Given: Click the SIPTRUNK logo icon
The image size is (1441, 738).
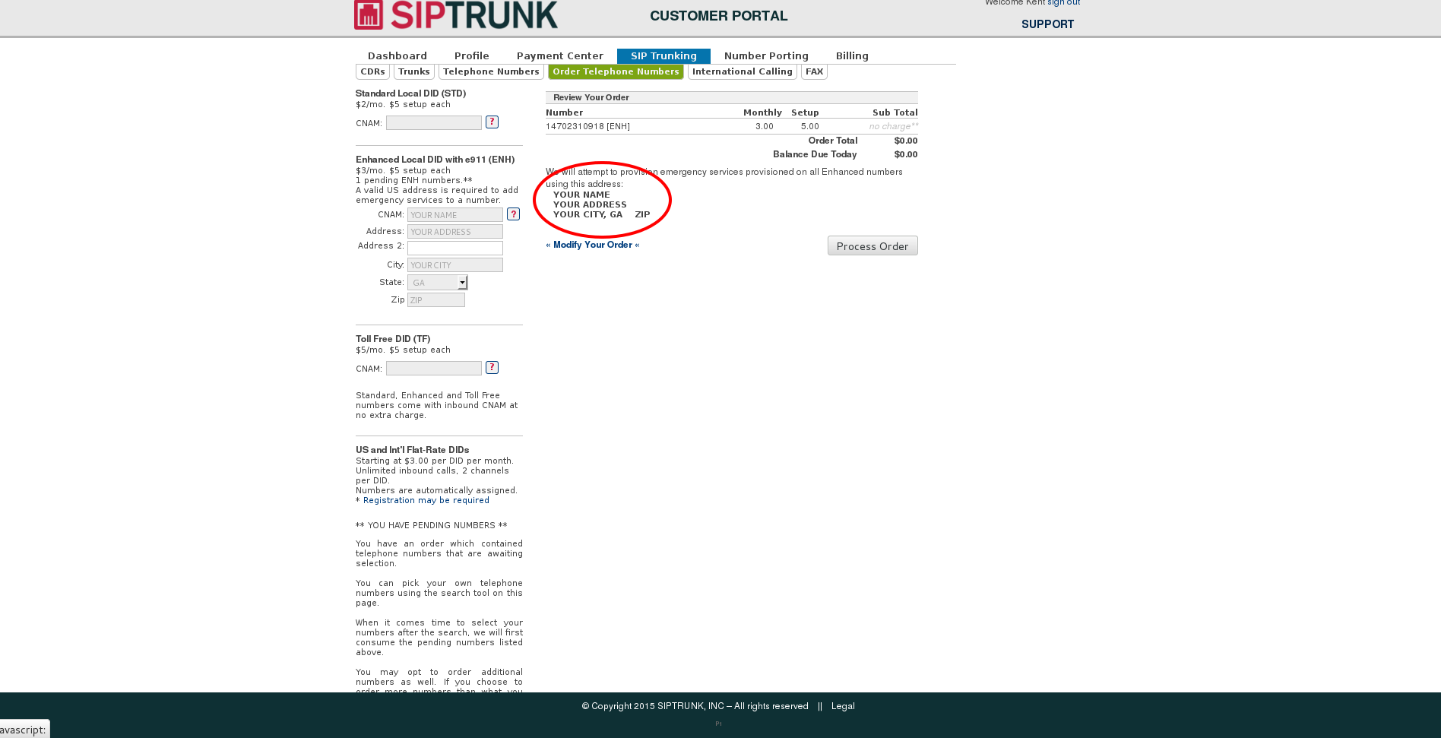Looking at the screenshot, I should [369, 14].
